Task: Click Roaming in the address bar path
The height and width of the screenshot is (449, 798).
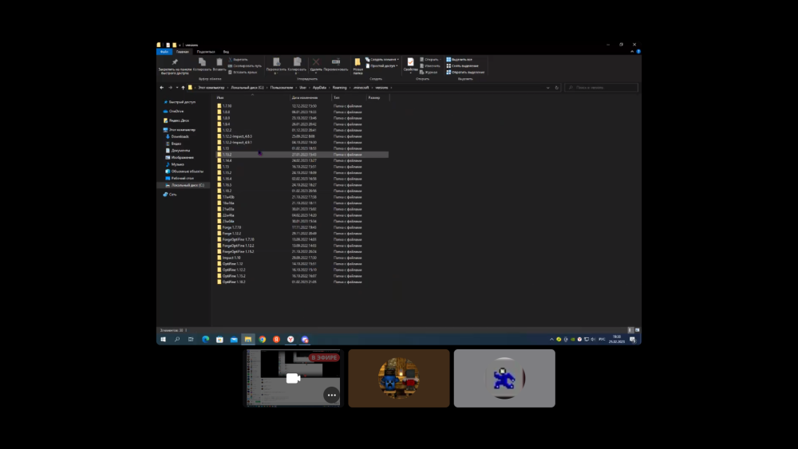Action: 339,88
